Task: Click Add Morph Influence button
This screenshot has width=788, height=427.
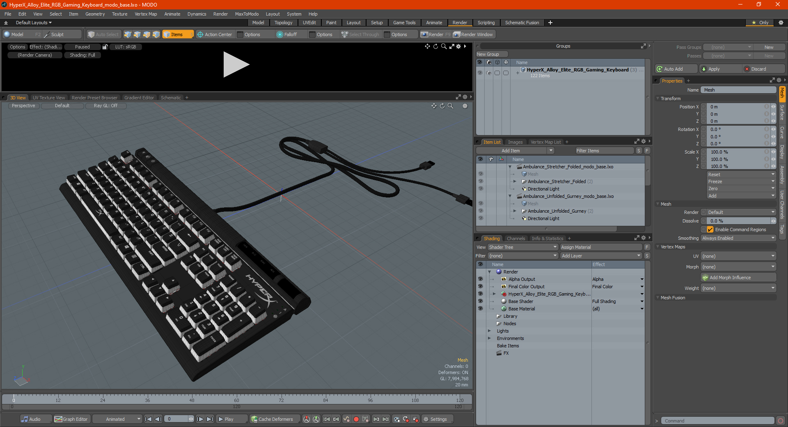Action: pos(738,278)
